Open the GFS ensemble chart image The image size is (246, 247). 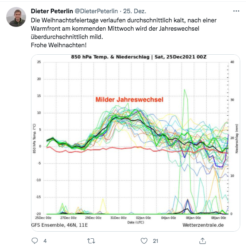pyautogui.click(x=136, y=143)
